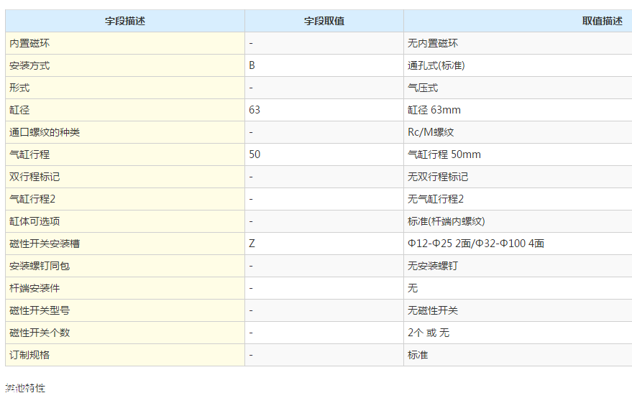Select value 63 in the 缸径 row

click(255, 110)
